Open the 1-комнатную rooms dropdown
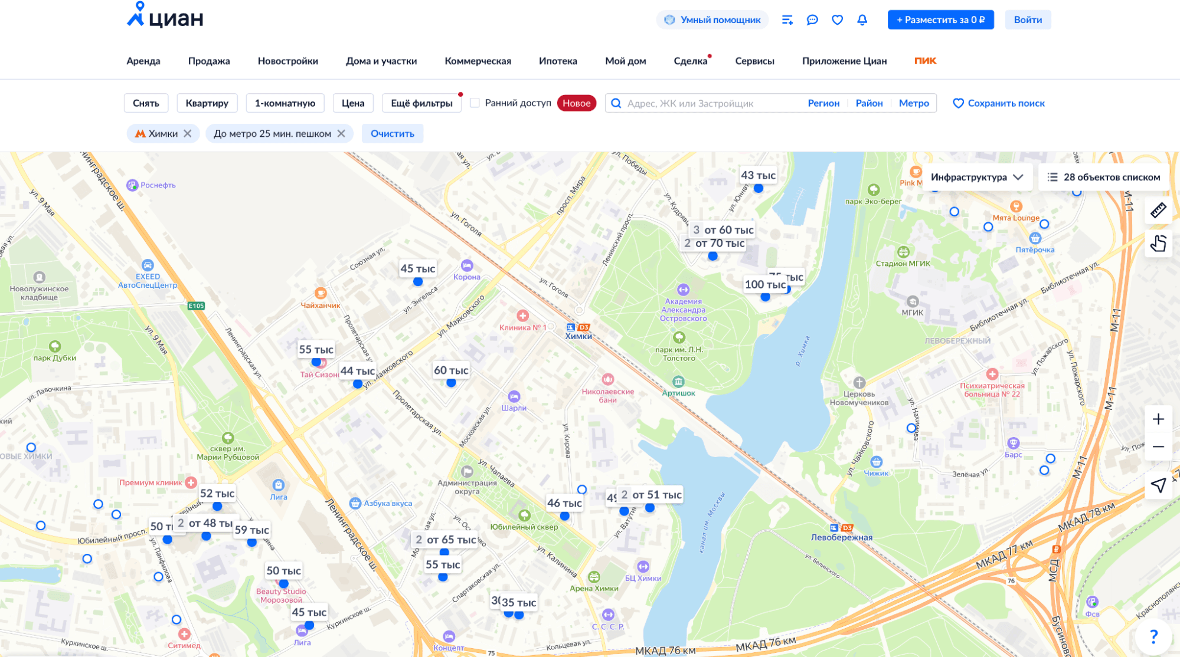Viewport: 1180px width, 657px height. [x=285, y=103]
